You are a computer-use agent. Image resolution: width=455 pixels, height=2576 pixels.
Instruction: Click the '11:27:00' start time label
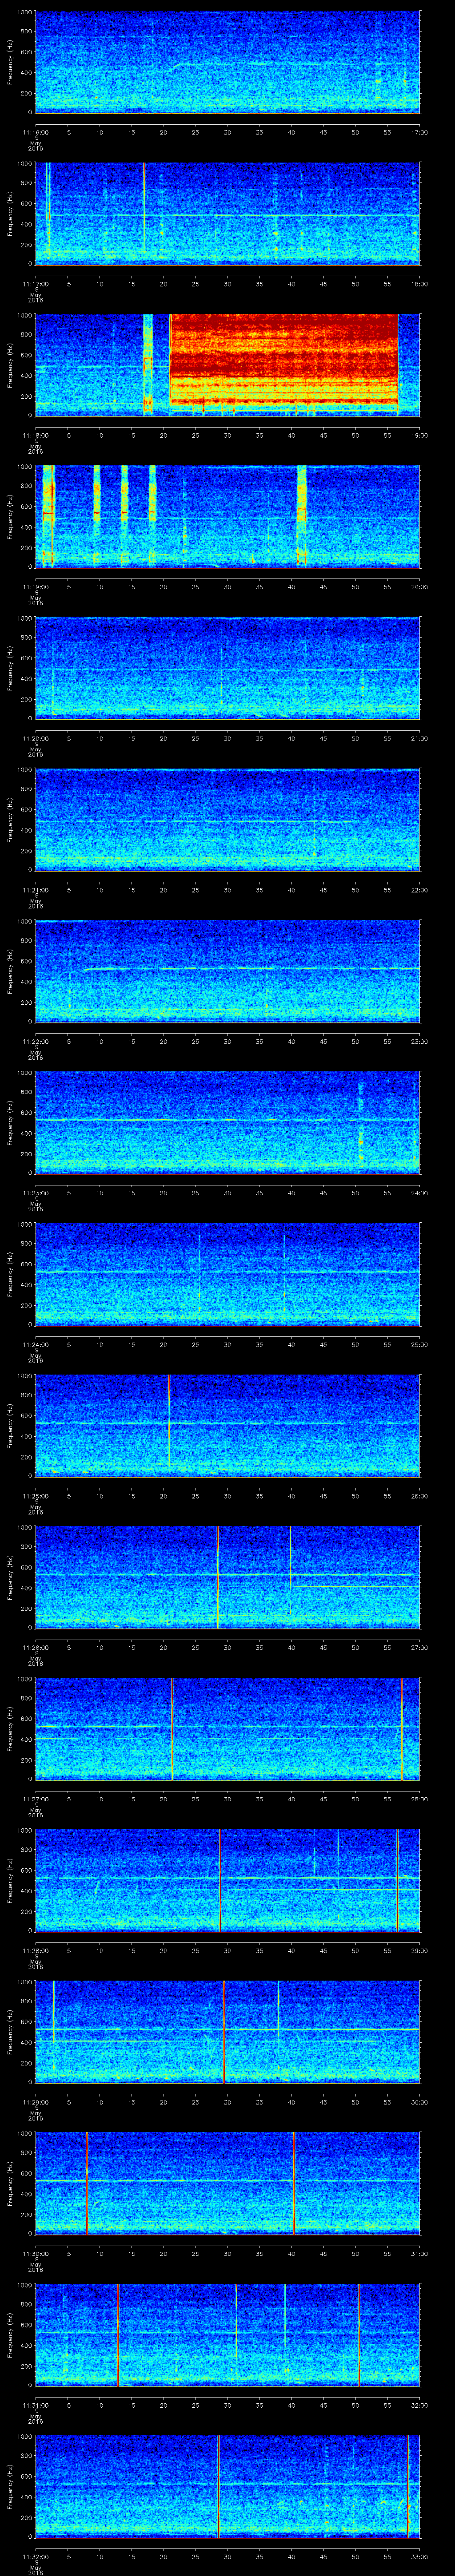(x=35, y=1799)
